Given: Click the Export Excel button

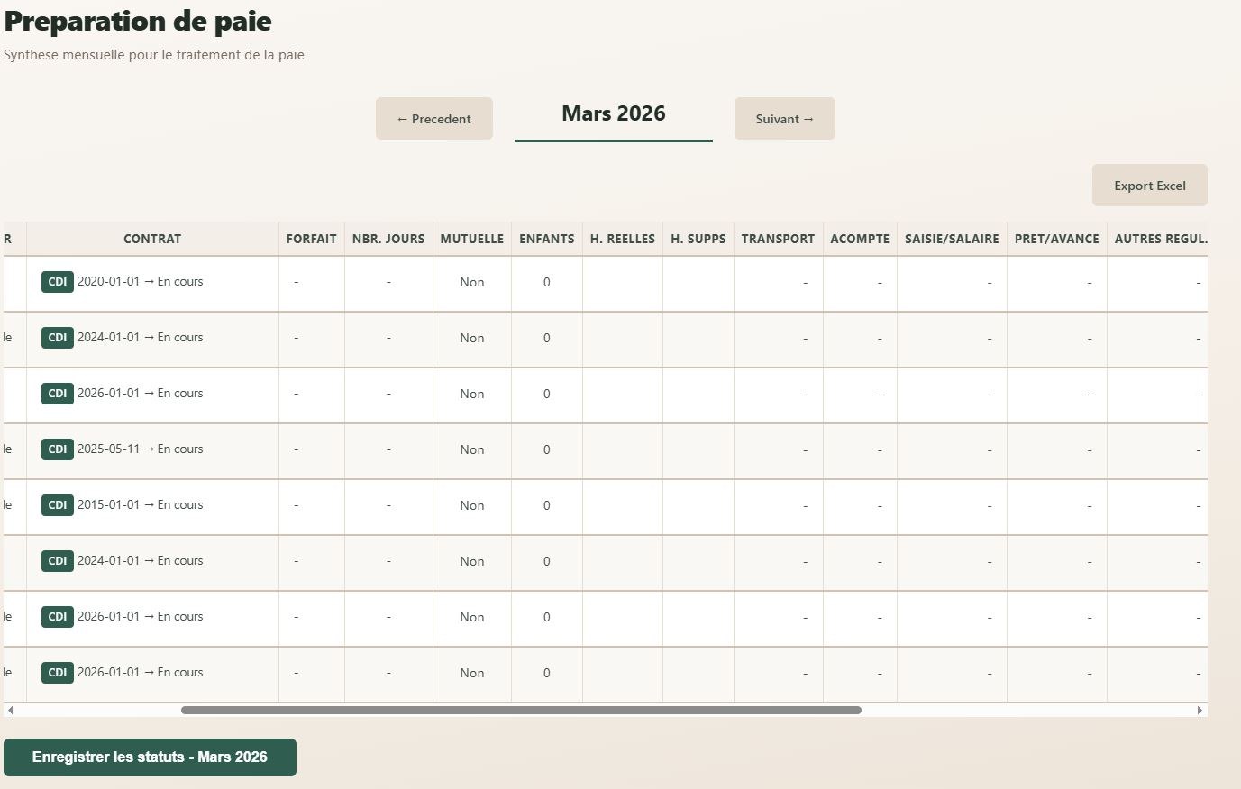Looking at the screenshot, I should click(x=1149, y=186).
